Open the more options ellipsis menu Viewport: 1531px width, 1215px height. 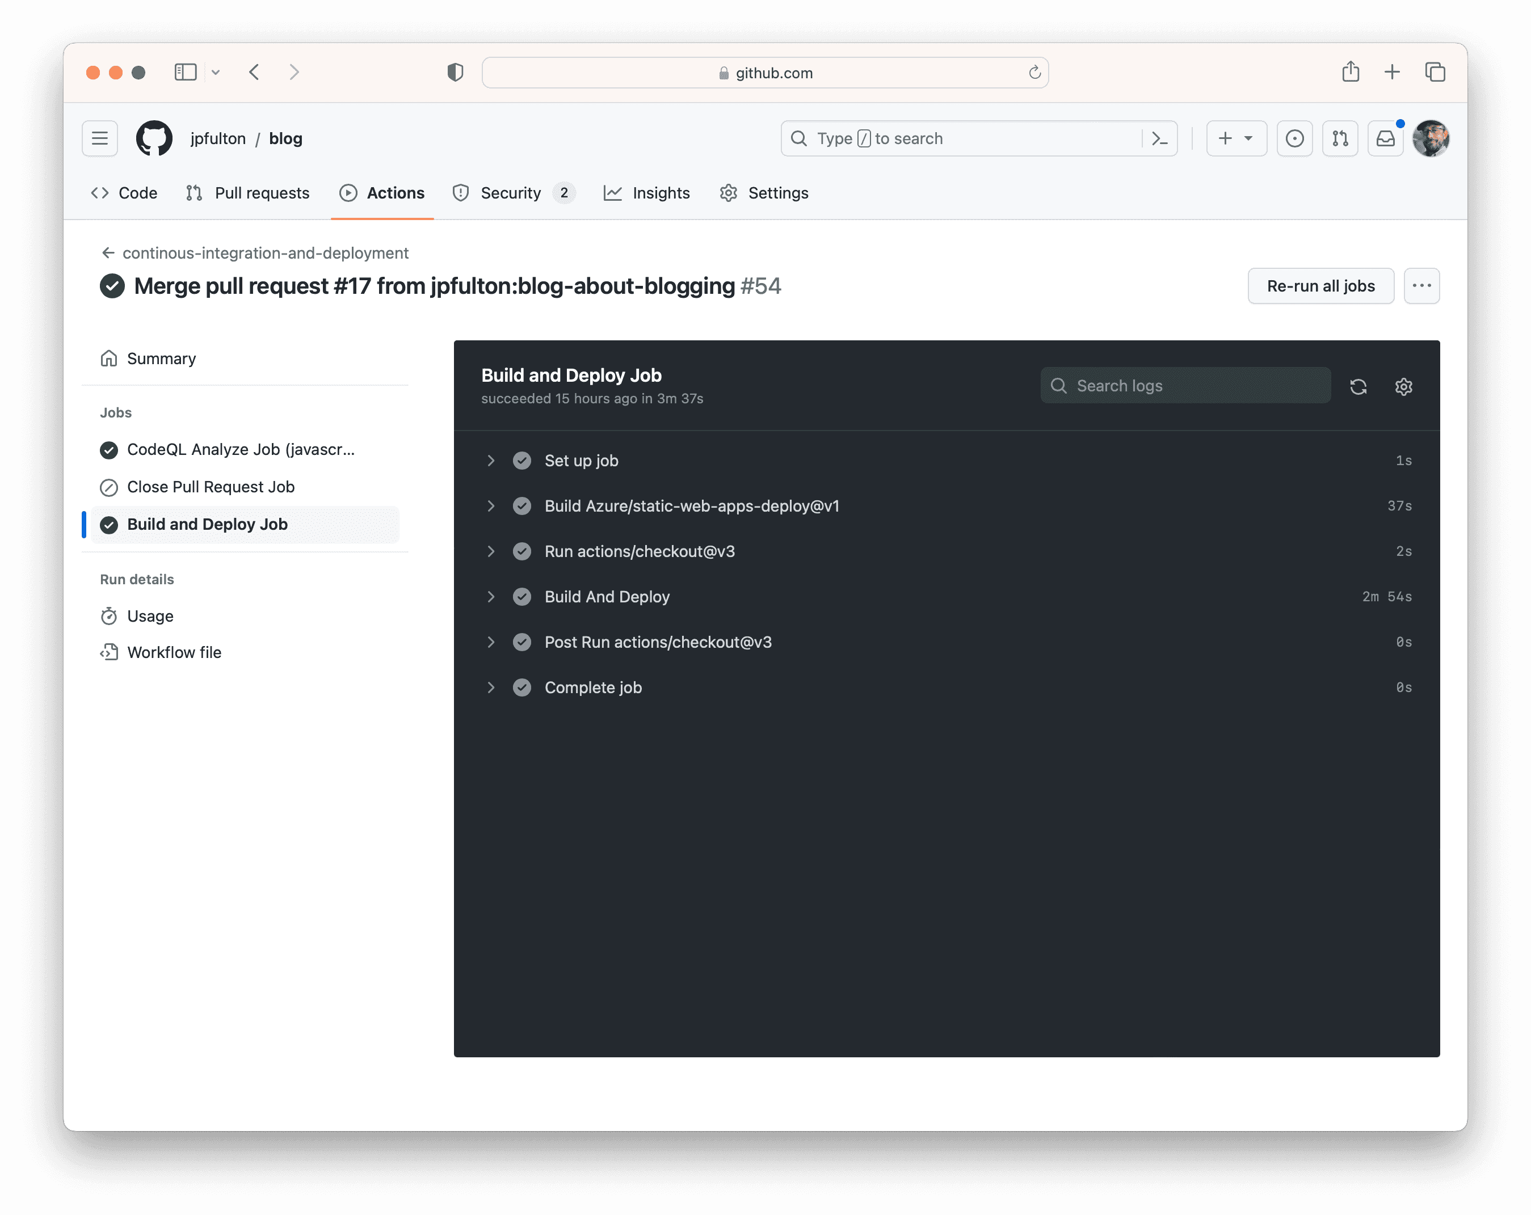pos(1421,286)
